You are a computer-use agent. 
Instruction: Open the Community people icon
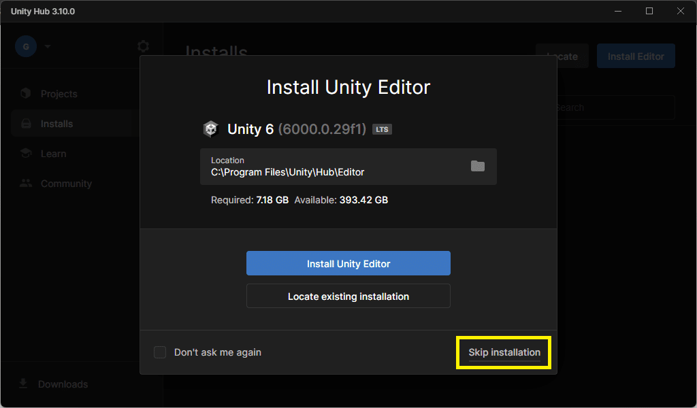click(25, 183)
